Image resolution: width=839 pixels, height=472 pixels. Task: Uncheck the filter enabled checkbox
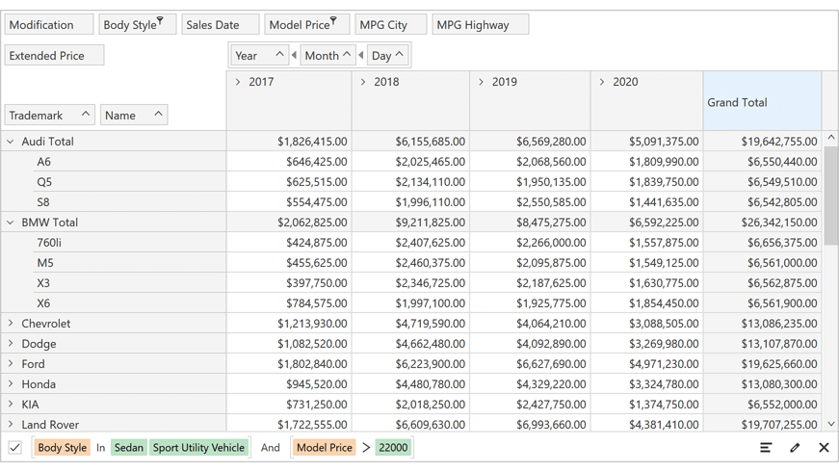[x=15, y=447]
